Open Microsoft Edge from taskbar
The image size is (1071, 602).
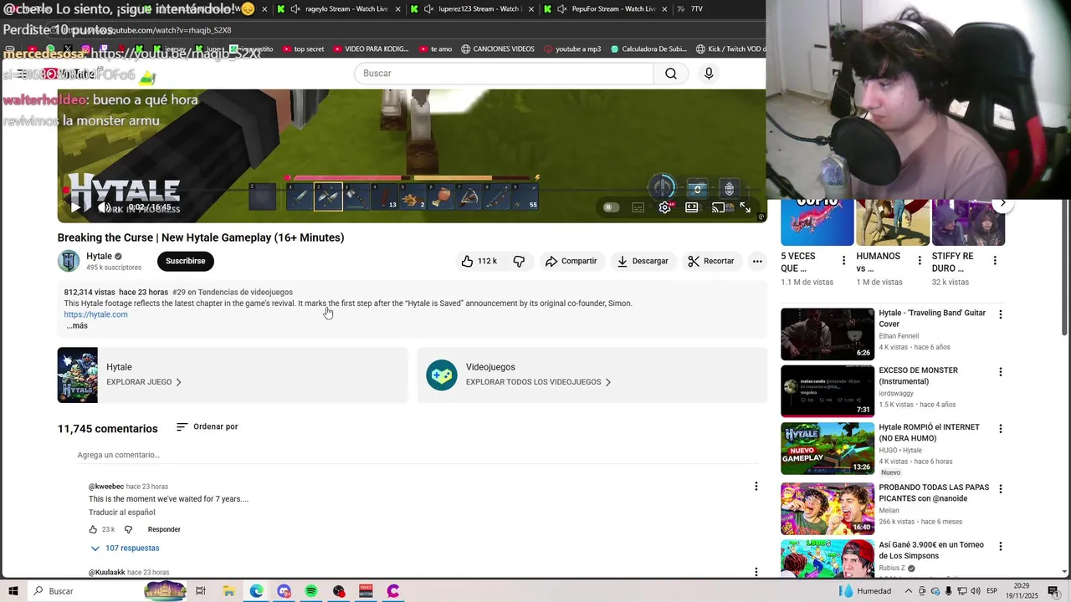256,591
